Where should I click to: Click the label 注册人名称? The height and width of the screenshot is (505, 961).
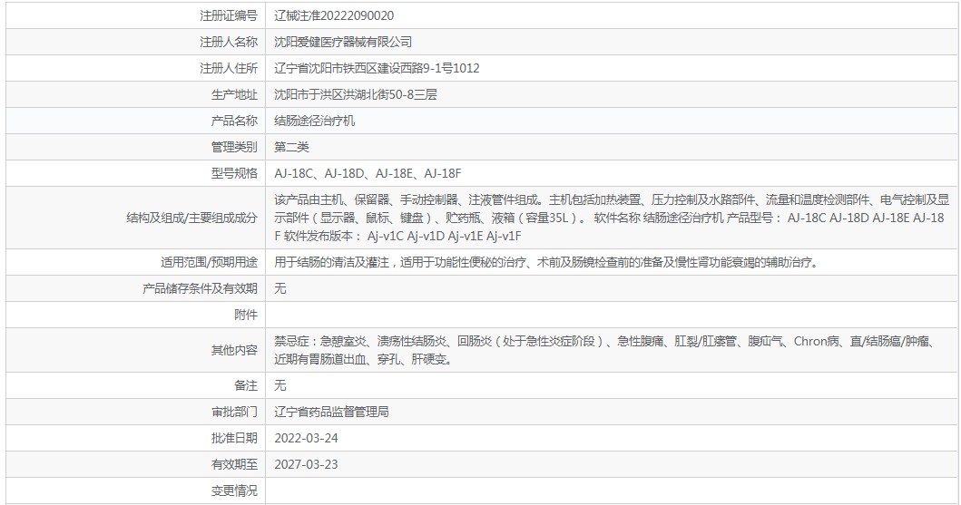tap(229, 43)
